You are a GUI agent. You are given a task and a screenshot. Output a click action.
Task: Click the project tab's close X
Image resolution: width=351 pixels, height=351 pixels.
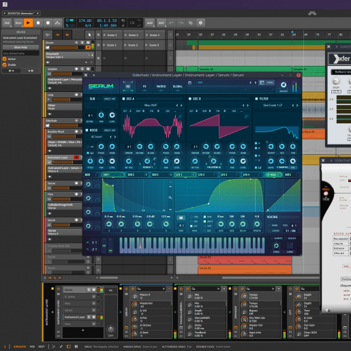point(37,14)
